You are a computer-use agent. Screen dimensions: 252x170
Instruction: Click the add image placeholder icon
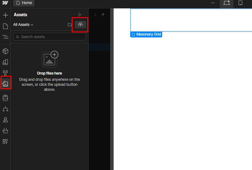(x=50, y=59)
